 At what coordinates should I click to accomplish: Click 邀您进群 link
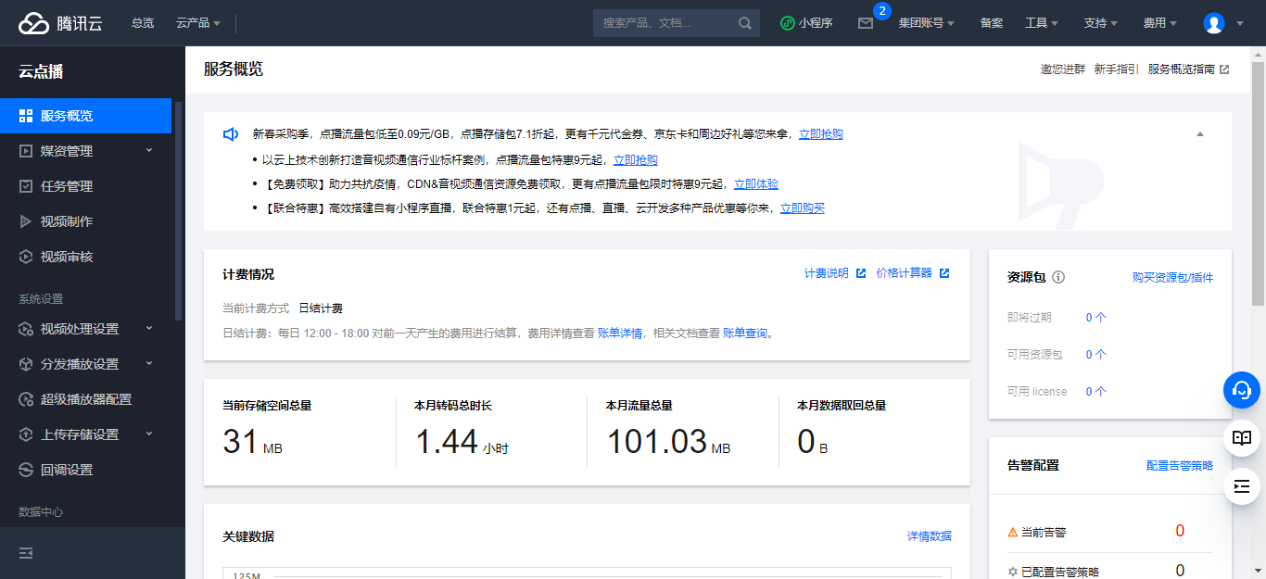tap(1063, 69)
